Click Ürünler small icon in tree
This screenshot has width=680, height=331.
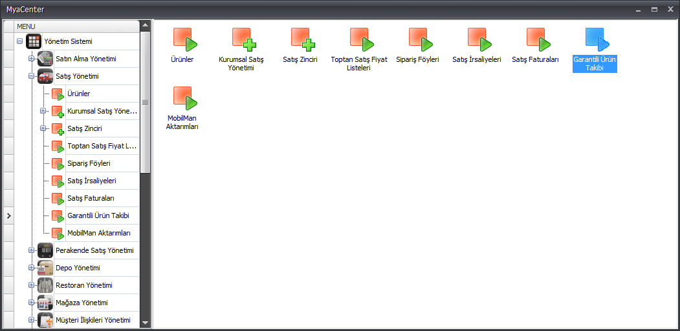point(58,94)
